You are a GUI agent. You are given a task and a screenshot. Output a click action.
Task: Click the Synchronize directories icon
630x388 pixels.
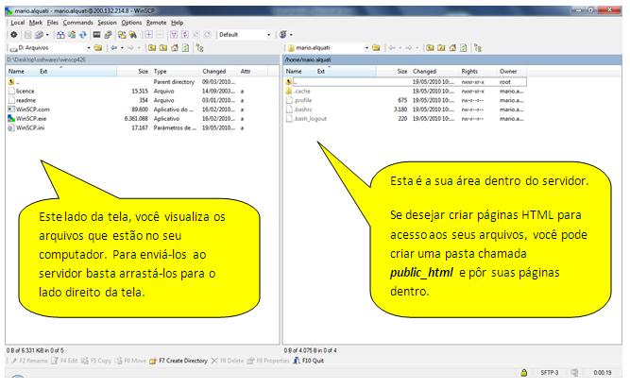pos(72,35)
